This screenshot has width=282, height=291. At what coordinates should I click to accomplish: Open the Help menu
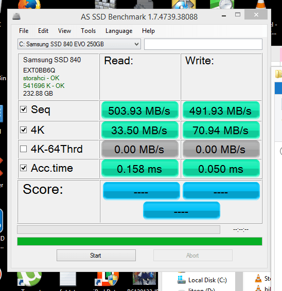(x=148, y=31)
